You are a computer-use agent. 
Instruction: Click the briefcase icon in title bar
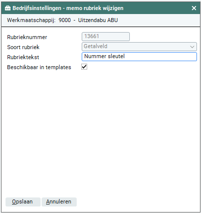[8, 8]
